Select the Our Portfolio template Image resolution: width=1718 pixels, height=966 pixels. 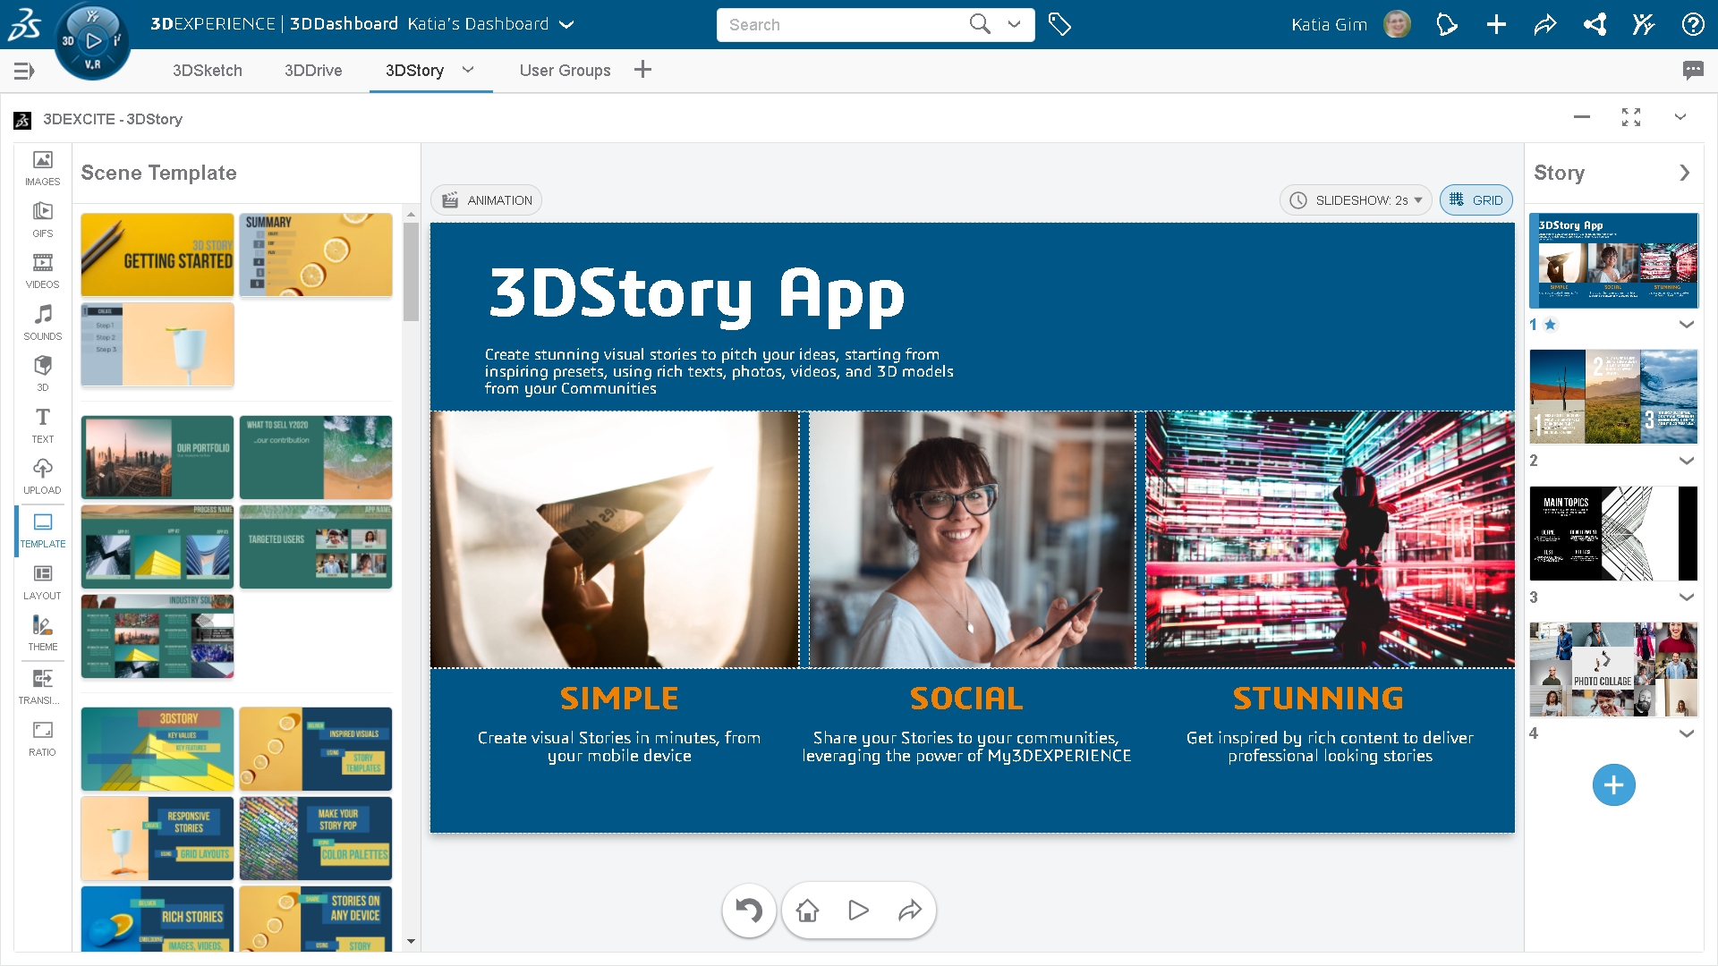tap(157, 457)
